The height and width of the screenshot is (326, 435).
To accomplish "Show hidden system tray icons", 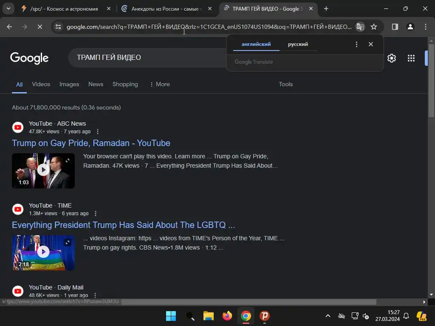I will point(328,316).
